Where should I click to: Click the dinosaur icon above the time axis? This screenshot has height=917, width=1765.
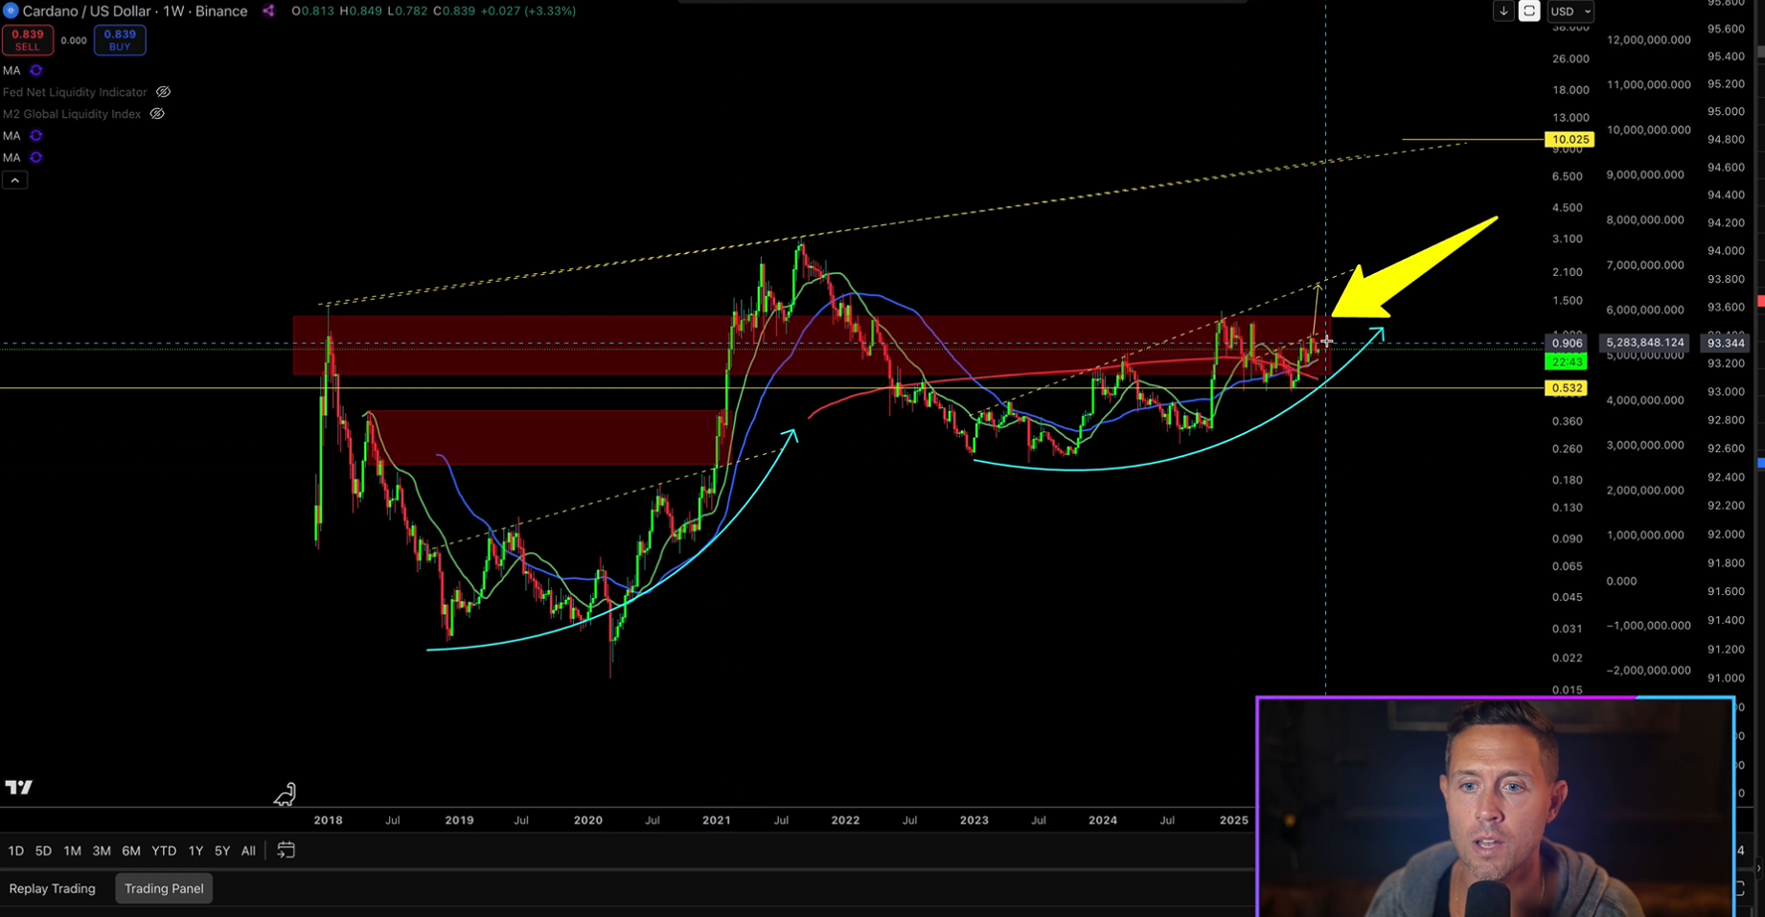tap(285, 794)
